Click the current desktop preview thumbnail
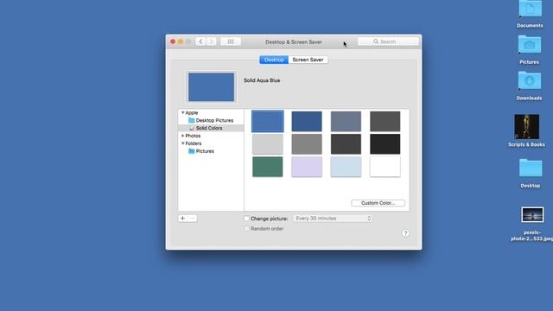This screenshot has width=553, height=311. pyautogui.click(x=211, y=87)
